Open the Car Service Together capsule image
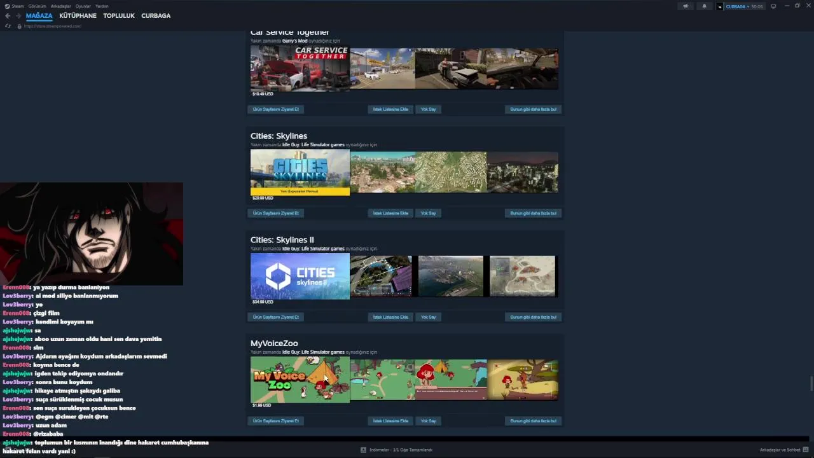This screenshot has height=458, width=814. coord(300,69)
